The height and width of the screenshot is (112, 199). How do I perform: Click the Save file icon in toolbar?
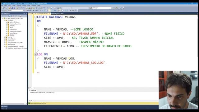12,8
